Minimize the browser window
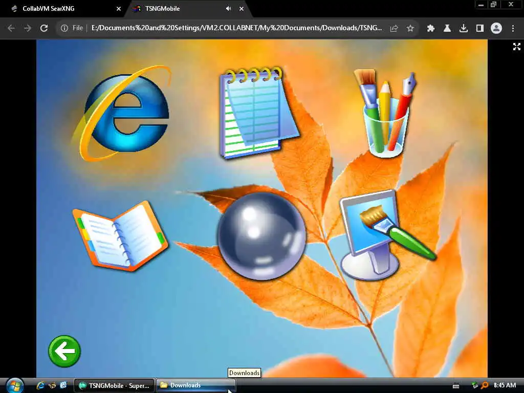Screen dimensions: 524x393 [x=481, y=5]
